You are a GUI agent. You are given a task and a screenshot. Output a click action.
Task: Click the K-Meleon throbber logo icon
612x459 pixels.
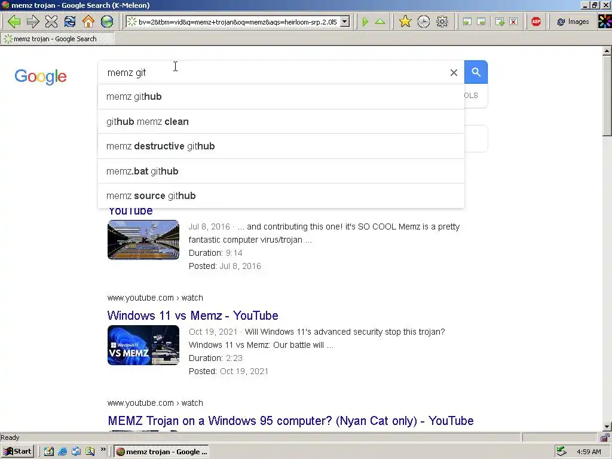pos(605,22)
